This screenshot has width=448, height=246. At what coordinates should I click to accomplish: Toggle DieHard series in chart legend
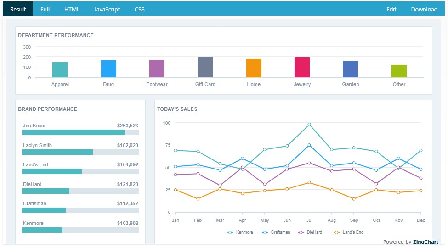click(x=310, y=232)
